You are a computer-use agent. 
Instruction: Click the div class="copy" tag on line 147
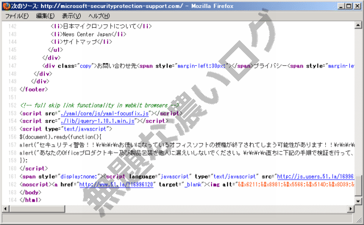tap(69, 66)
